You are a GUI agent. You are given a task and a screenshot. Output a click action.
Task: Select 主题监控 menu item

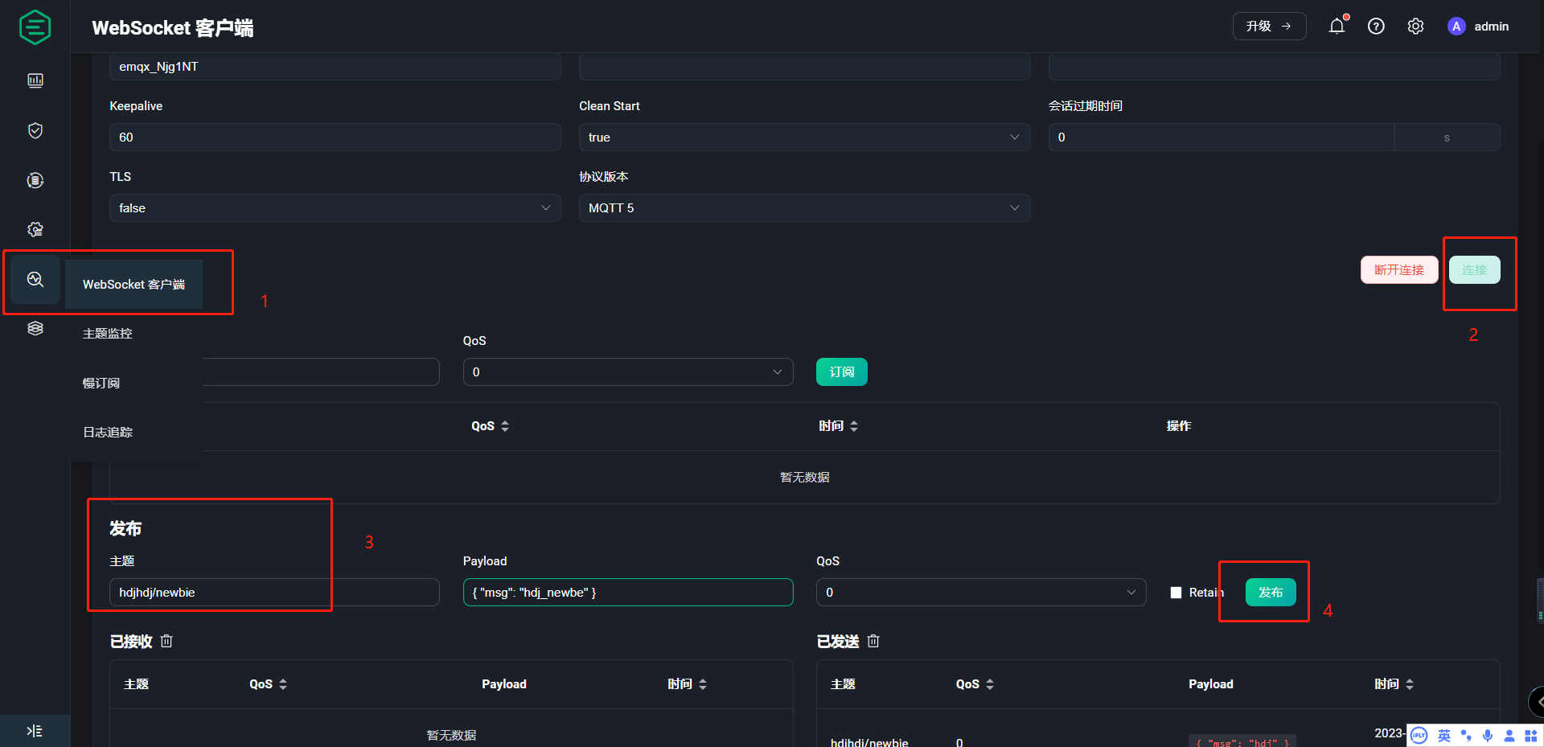(x=108, y=334)
